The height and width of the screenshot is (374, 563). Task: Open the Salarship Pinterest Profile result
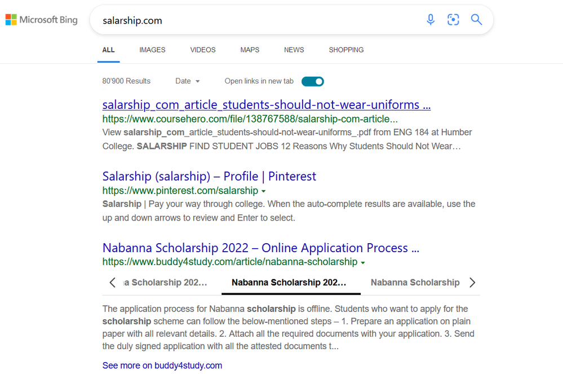(209, 176)
